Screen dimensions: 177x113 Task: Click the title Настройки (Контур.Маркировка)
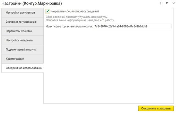point(32,3)
